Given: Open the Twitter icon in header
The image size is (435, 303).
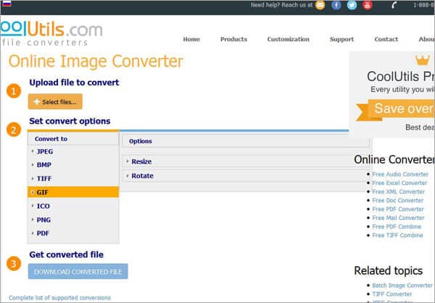Looking at the screenshot, I should click(x=352, y=5).
